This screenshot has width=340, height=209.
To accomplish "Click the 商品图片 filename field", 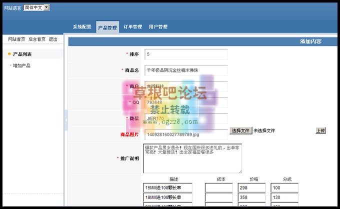I will 186,134.
